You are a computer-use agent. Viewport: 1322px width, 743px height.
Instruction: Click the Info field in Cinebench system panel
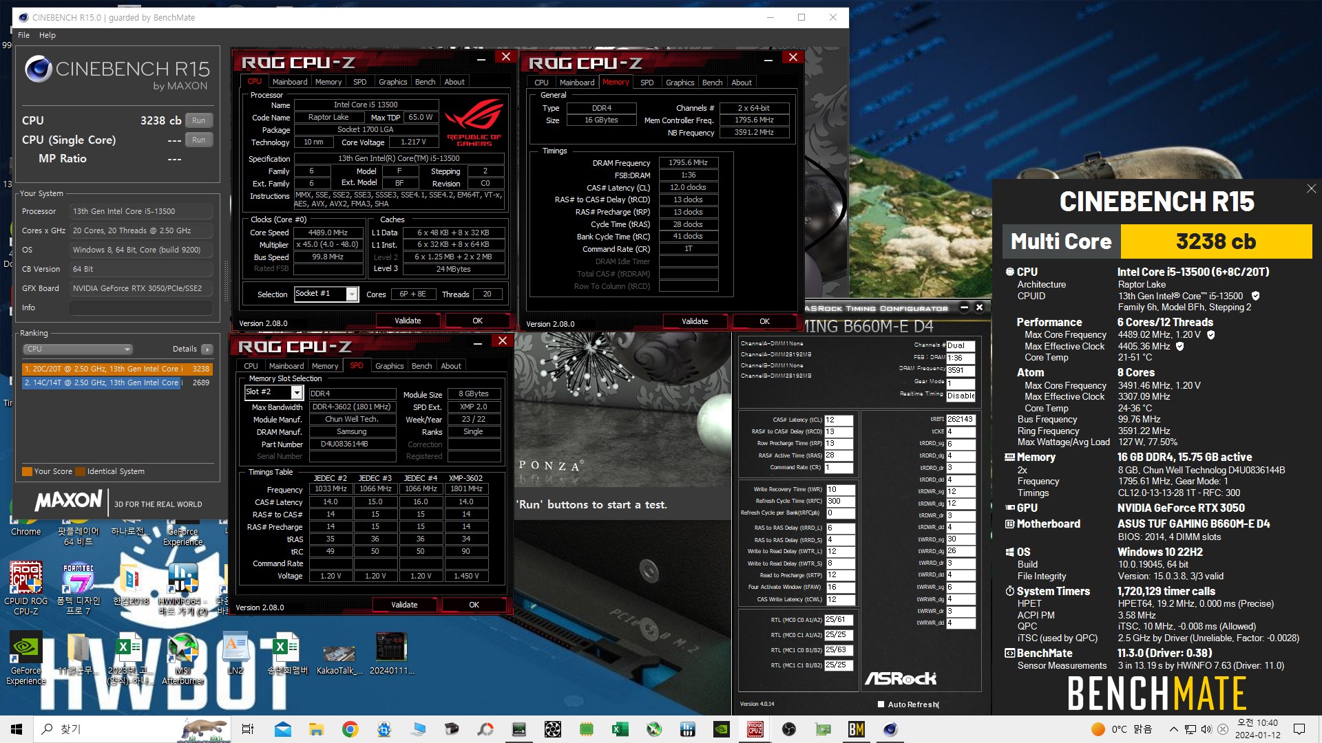(140, 308)
